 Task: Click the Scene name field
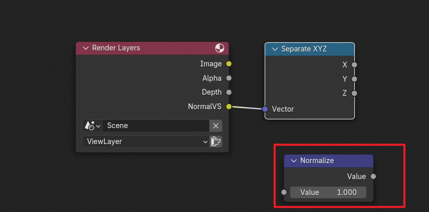coord(156,126)
